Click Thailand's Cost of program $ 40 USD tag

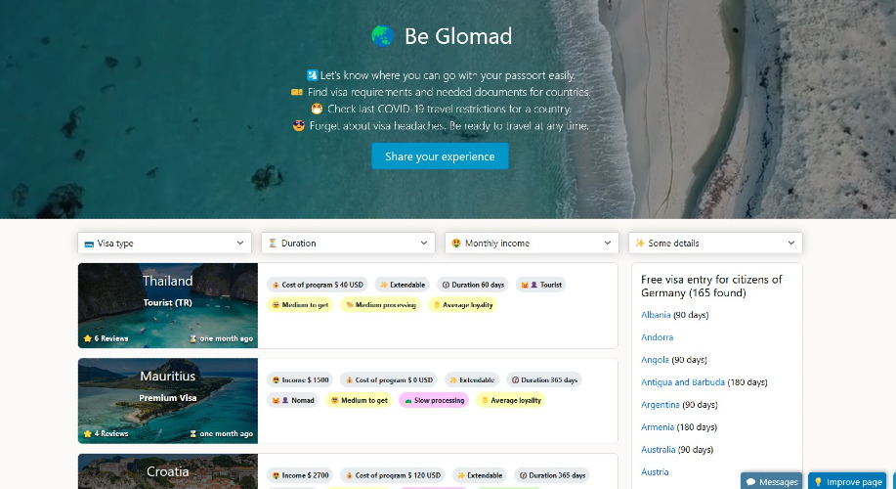coord(318,285)
